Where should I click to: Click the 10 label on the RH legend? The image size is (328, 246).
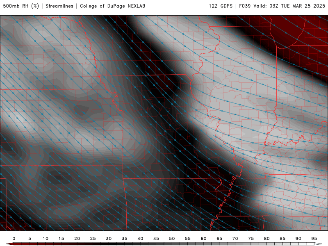pyautogui.click(x=46, y=239)
